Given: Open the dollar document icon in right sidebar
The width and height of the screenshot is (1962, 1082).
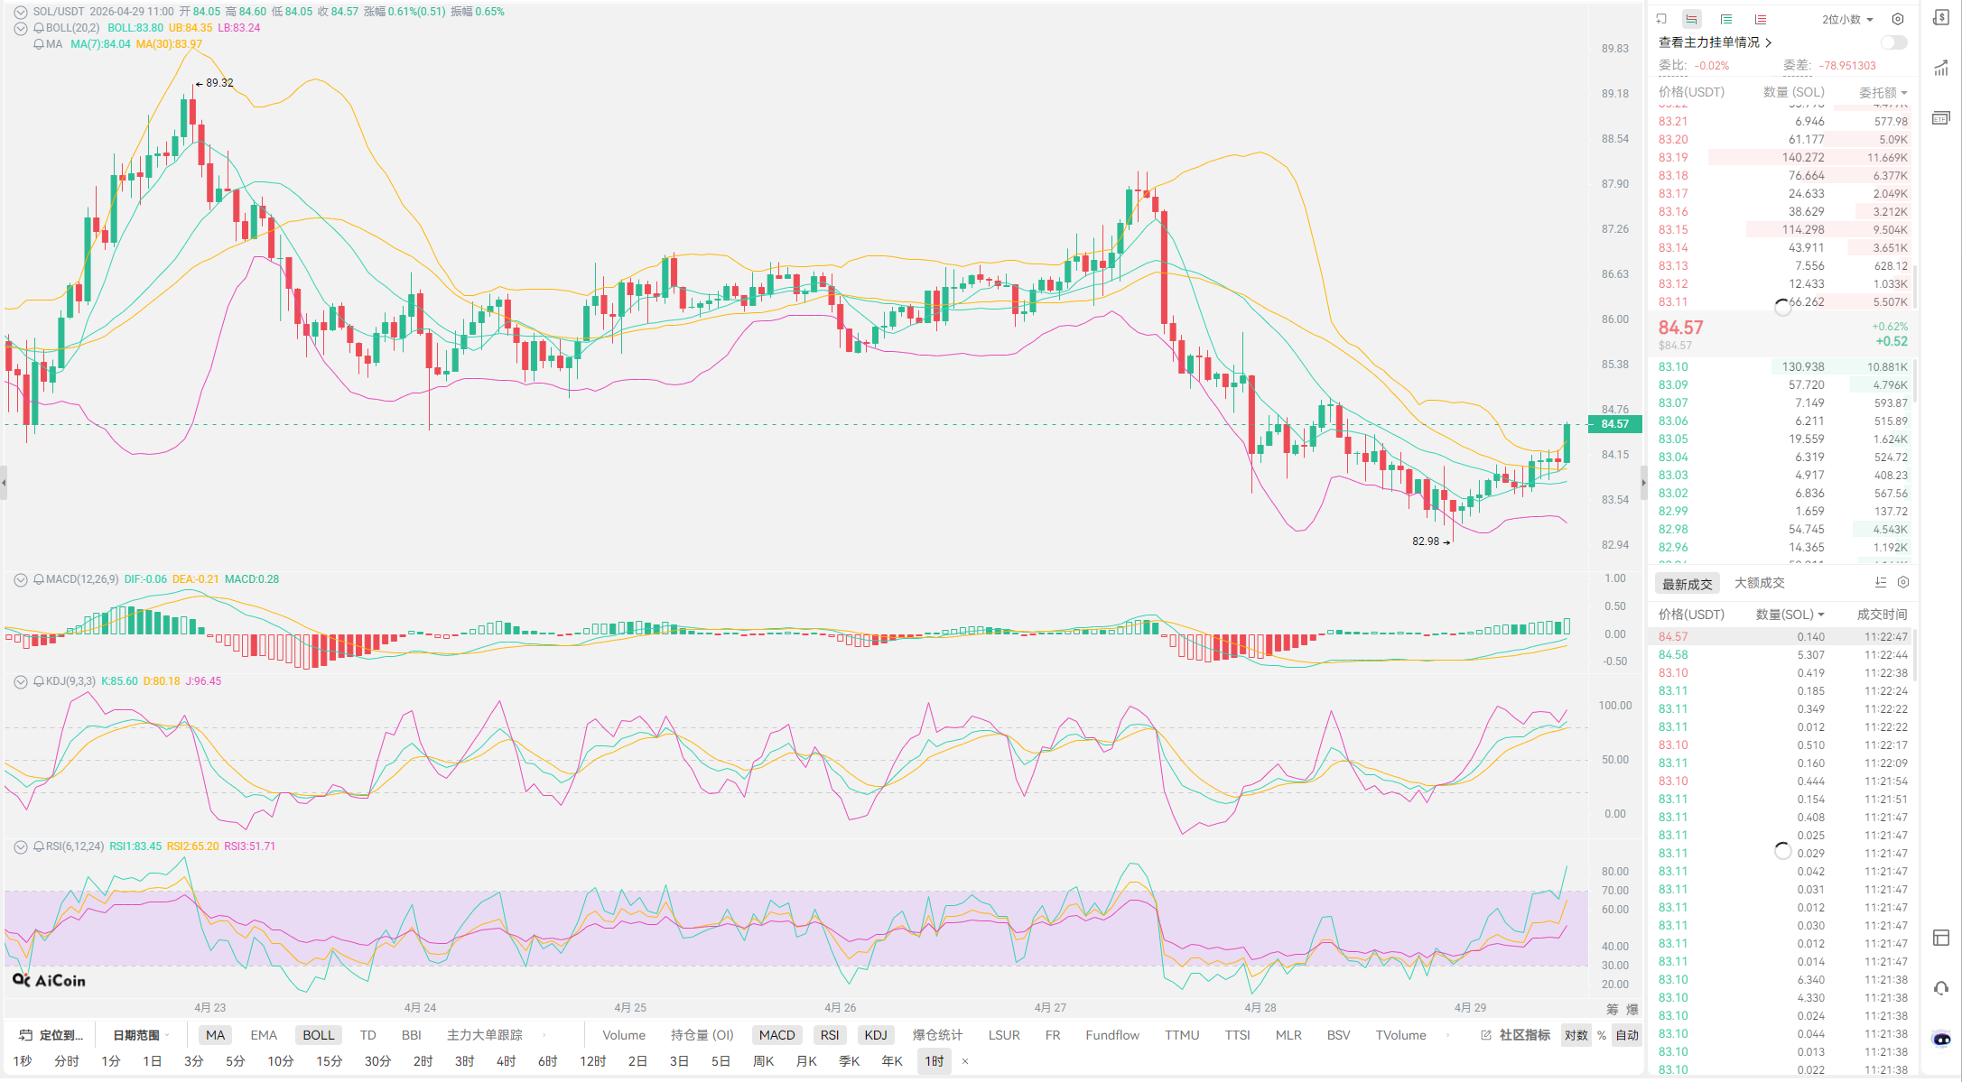Looking at the screenshot, I should tap(1941, 18).
